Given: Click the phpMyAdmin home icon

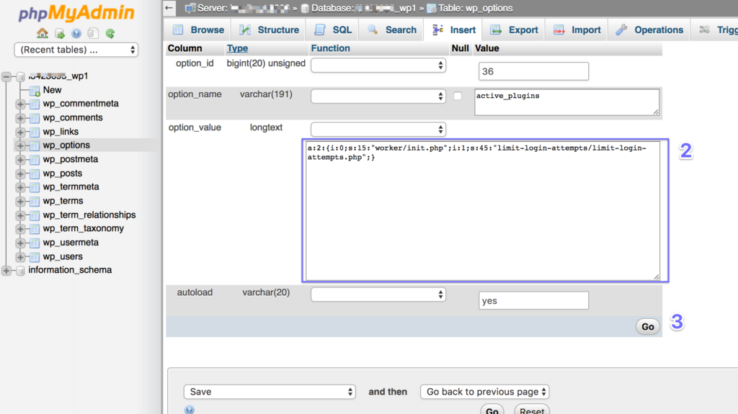Looking at the screenshot, I should coord(43,33).
